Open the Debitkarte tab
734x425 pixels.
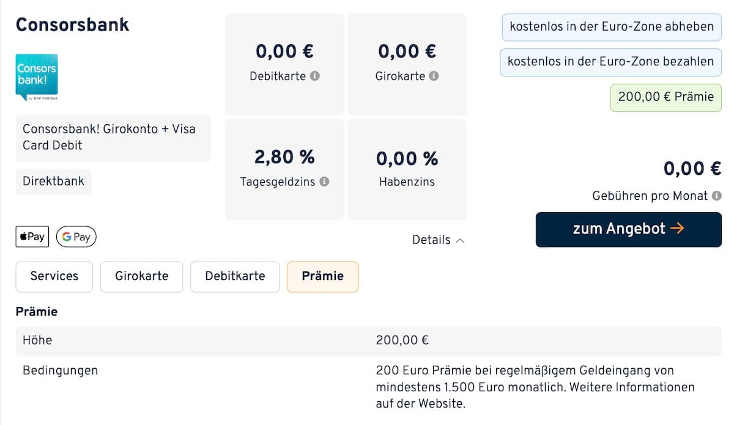235,276
